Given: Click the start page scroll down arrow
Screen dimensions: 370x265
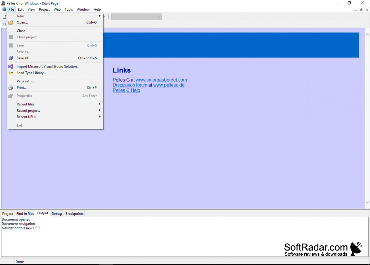Looking at the screenshot, I should pos(367,202).
